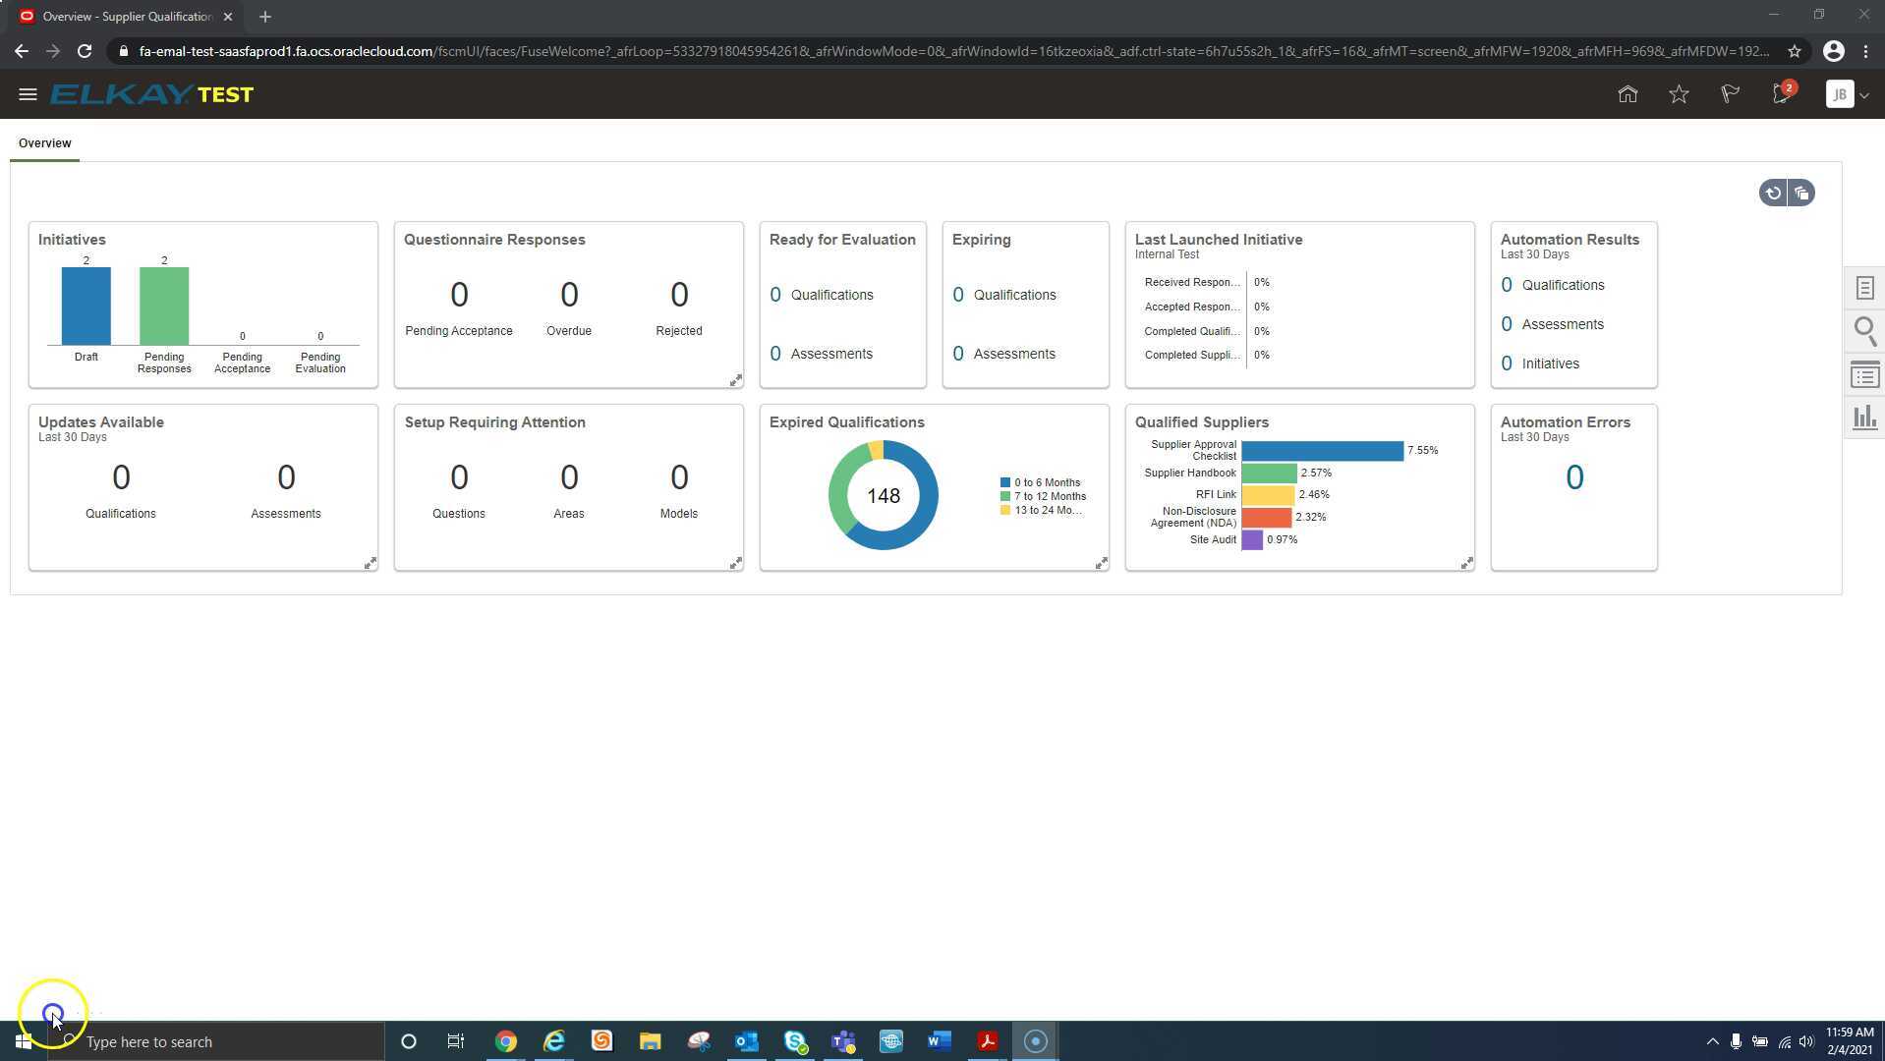The height and width of the screenshot is (1061, 1885).
Task: Open the Reports chart side panel icon
Action: pos(1864,418)
